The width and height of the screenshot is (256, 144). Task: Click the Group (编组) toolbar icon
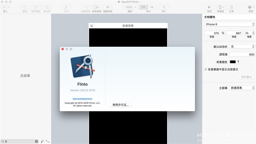(x=25, y=7)
